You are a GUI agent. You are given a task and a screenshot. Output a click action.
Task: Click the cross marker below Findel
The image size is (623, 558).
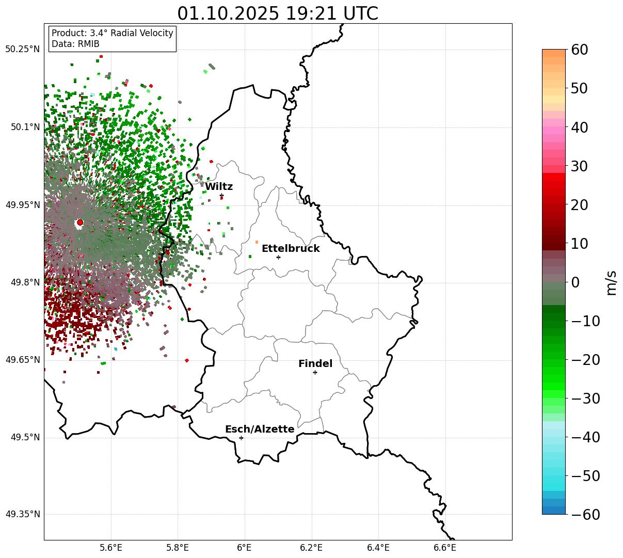(x=315, y=372)
